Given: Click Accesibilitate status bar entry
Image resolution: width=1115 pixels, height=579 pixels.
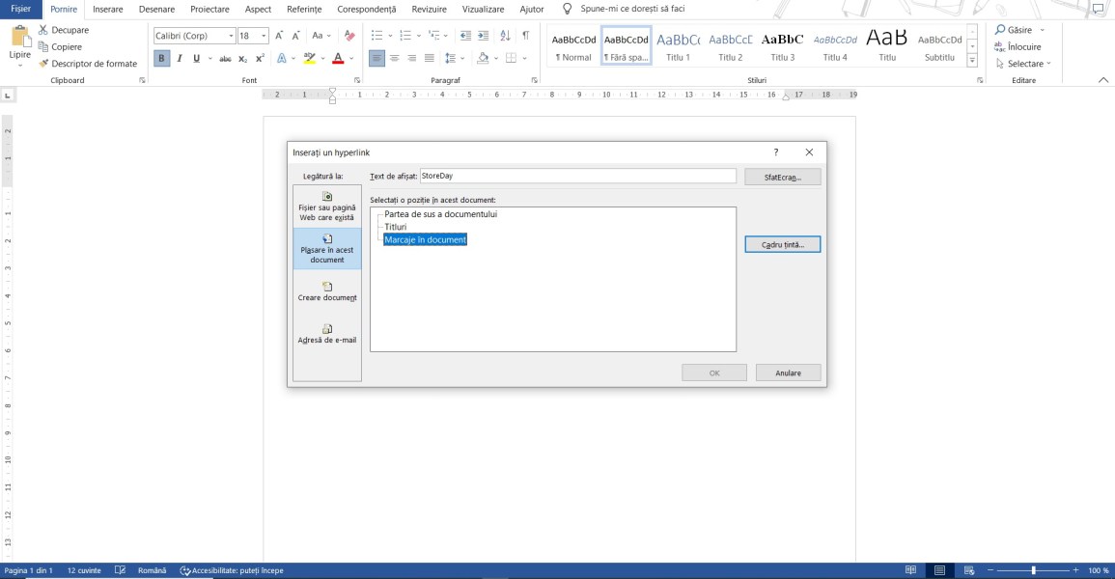Looking at the screenshot, I should pyautogui.click(x=232, y=570).
